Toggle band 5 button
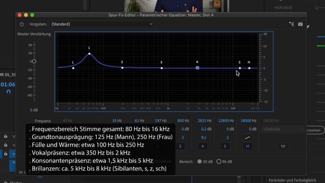The height and width of the screenshot is (183, 325). (x=225, y=146)
